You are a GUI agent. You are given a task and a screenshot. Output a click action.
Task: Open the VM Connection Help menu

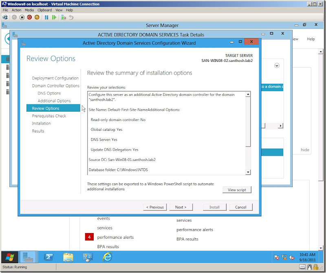(x=69, y=10)
